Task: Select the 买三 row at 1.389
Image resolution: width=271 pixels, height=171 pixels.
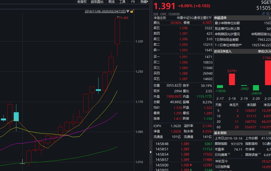Action: [183, 68]
